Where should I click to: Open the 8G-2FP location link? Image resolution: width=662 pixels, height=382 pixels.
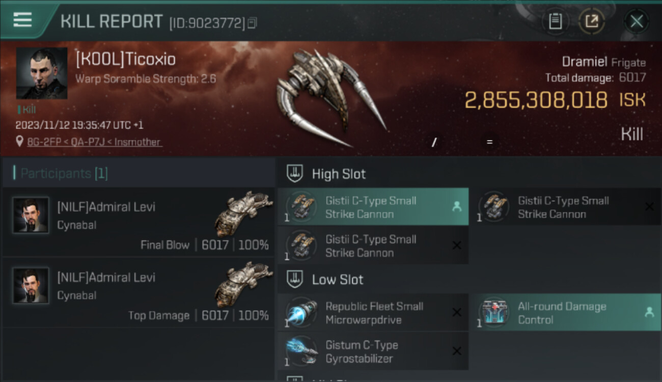click(x=95, y=142)
